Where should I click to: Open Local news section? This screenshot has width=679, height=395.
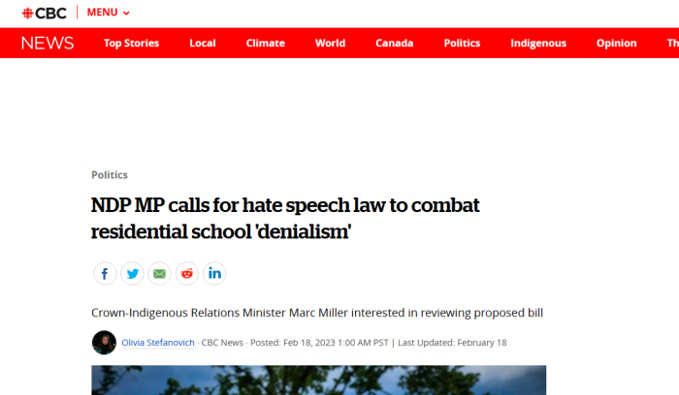pos(202,44)
